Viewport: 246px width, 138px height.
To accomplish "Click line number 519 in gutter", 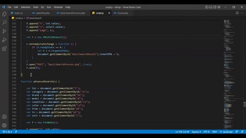I will (14, 37).
